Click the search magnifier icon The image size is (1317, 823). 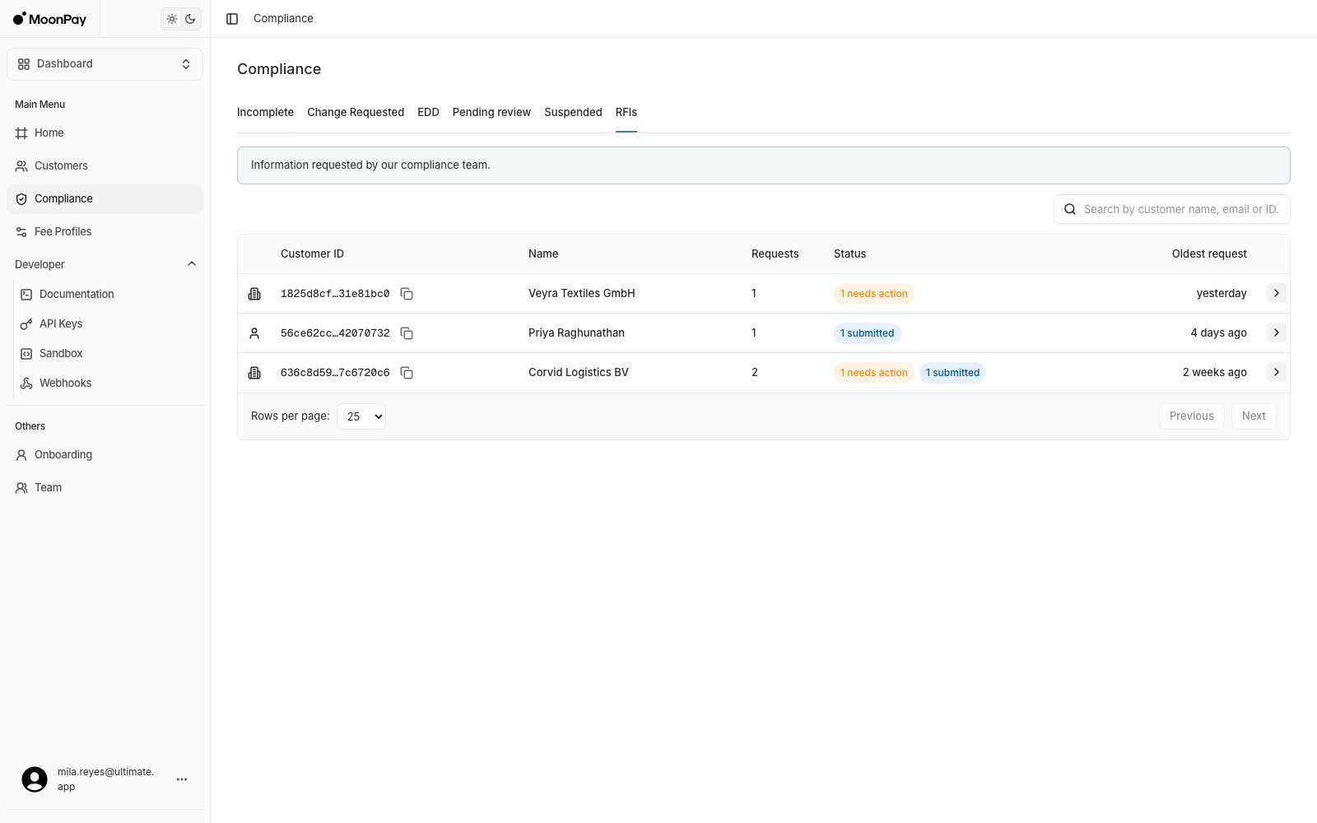point(1070,209)
